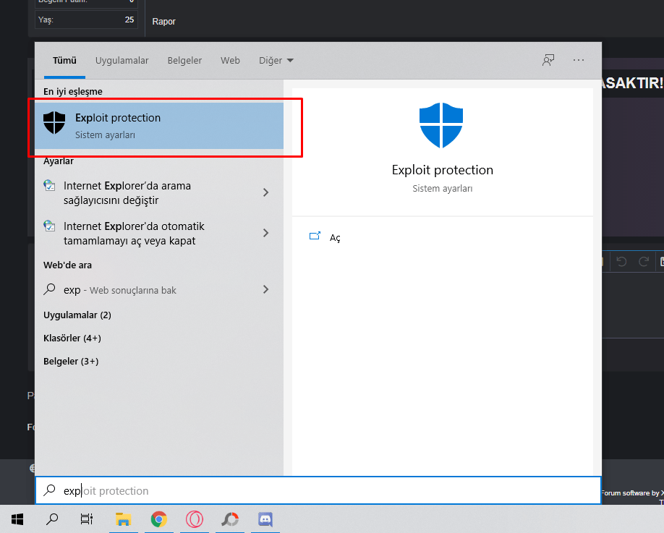The height and width of the screenshot is (533, 664).
Task: Open Google Chrome from the taskbar
Action: tap(159, 519)
